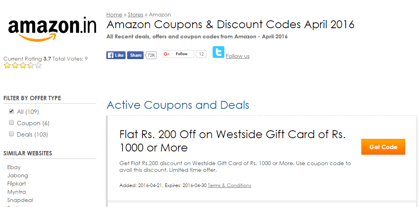The height and width of the screenshot is (207, 419).
Task: Click the Facebook Like button
Action: (116, 55)
